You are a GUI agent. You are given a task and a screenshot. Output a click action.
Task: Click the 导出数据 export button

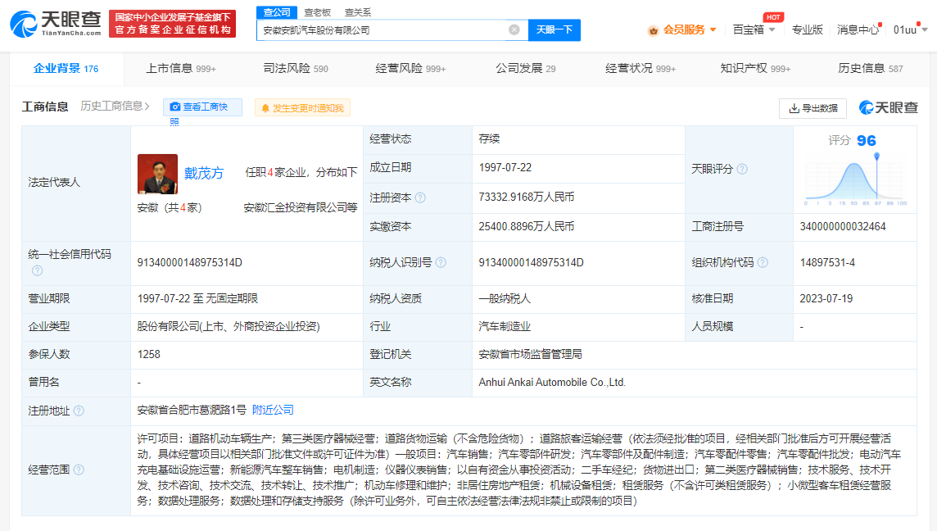[813, 108]
